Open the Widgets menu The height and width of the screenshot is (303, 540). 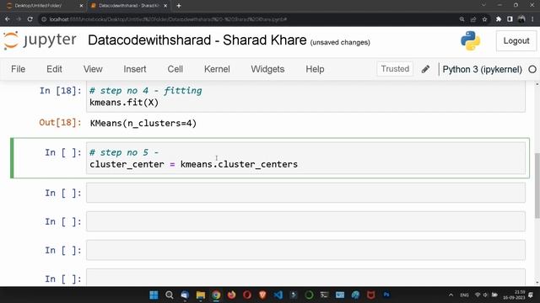(267, 69)
